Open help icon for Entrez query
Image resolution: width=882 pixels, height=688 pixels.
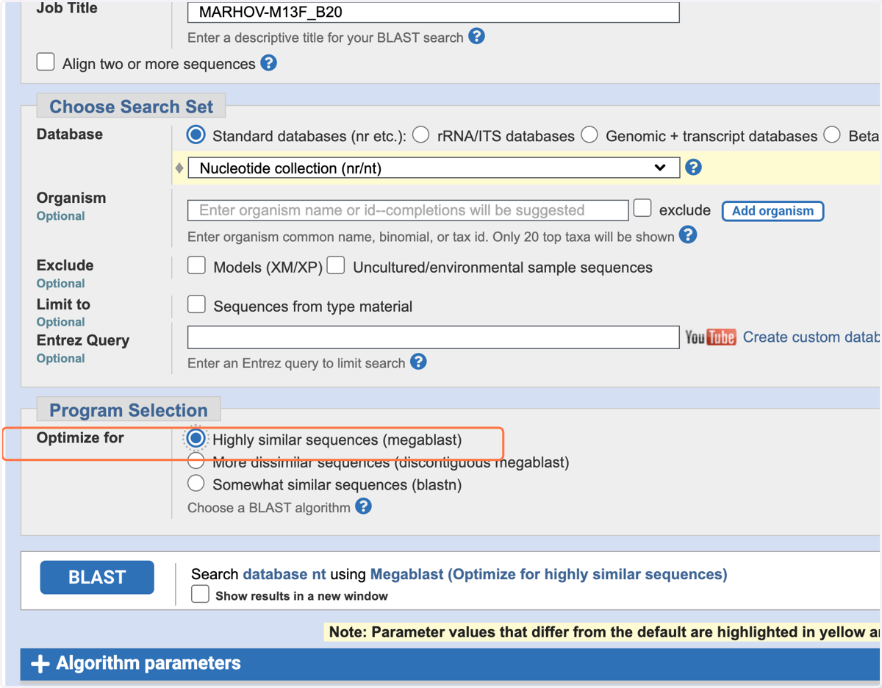click(x=418, y=362)
